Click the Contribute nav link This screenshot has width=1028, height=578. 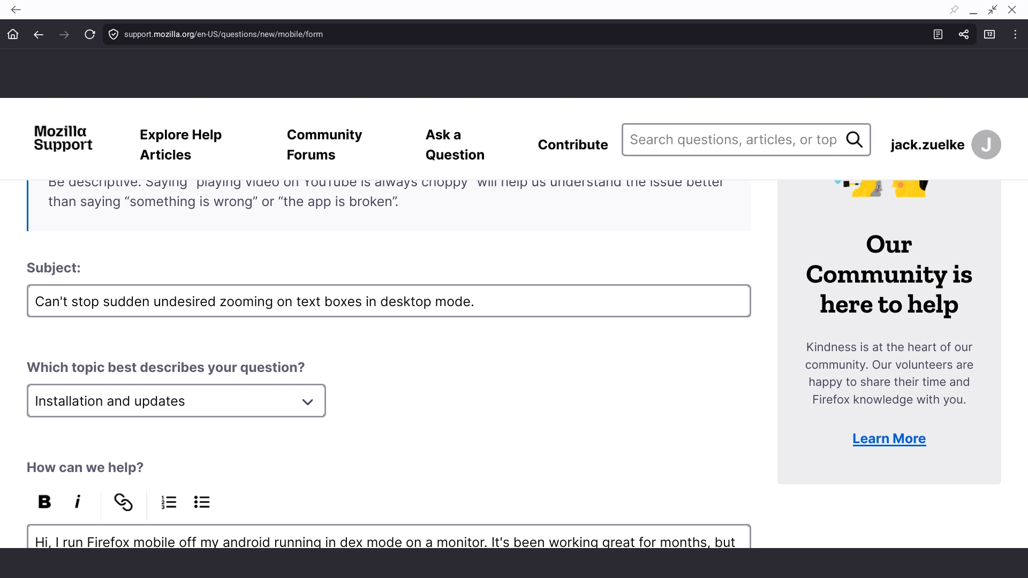[572, 144]
